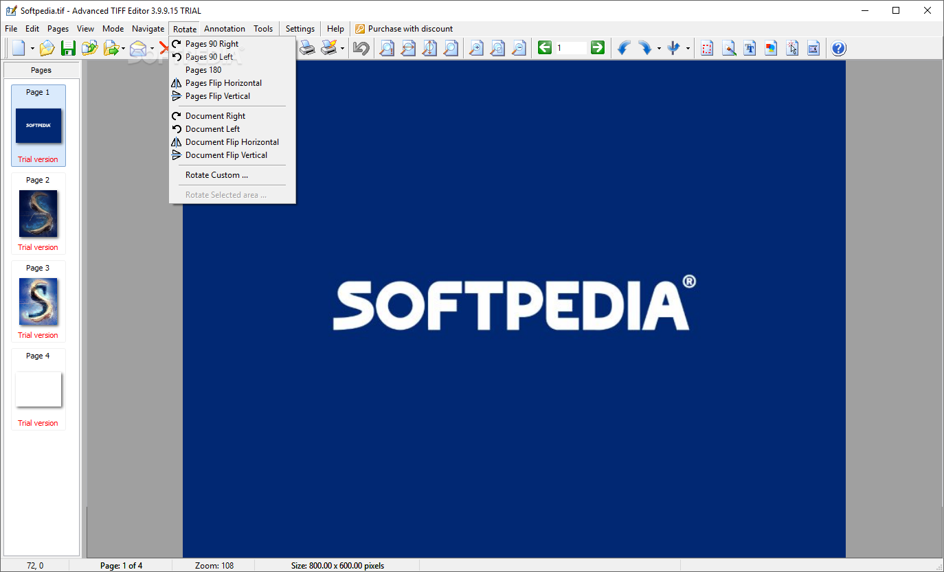
Task: Open help with the blue question mark icon
Action: tap(839, 48)
